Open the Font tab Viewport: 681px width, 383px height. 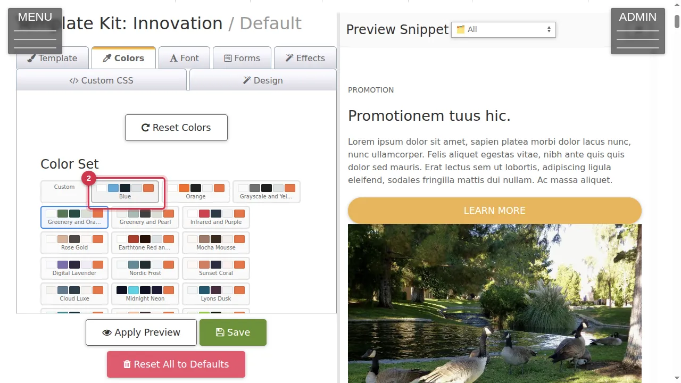(184, 58)
